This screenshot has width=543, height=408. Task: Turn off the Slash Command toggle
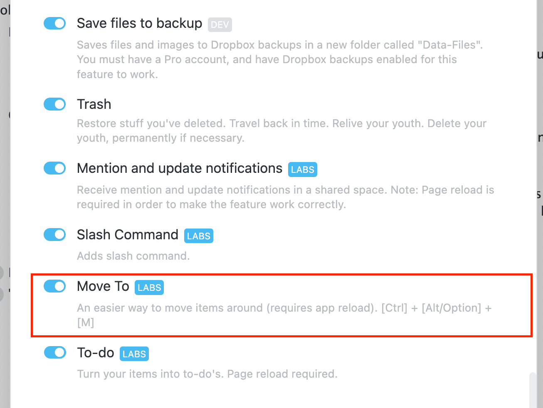click(55, 234)
